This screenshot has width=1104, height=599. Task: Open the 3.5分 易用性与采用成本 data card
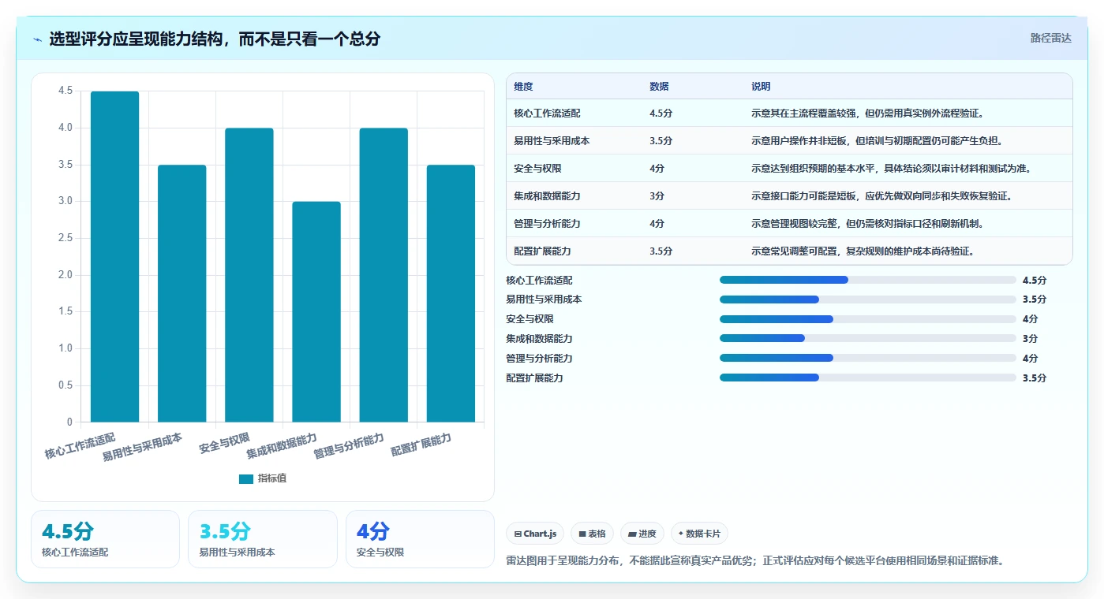(263, 539)
